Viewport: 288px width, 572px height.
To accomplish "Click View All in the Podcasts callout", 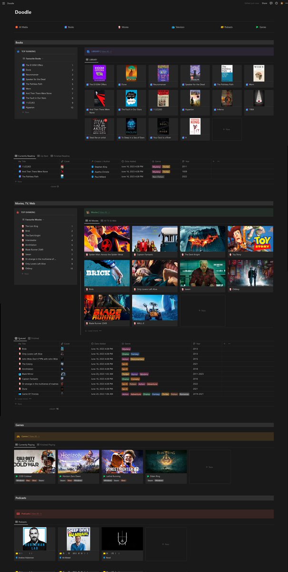I will click(36, 514).
